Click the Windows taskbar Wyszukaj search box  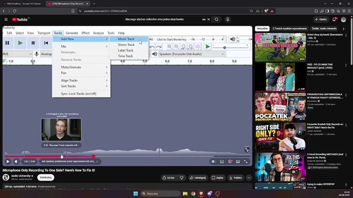click(160, 194)
